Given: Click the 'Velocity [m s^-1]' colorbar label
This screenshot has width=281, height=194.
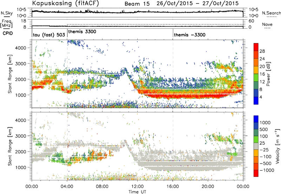Looking at the screenshot, I should [277, 146].
